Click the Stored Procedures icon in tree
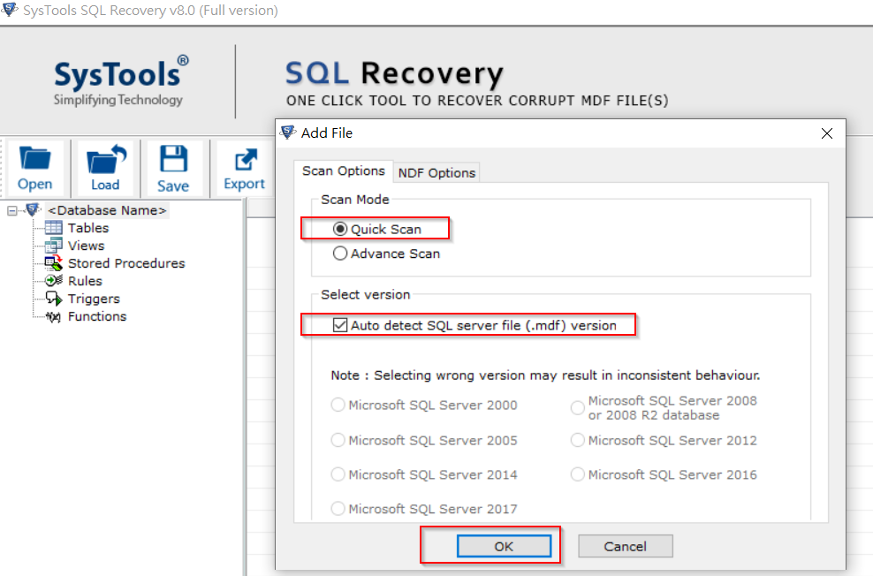873x576 pixels. 53,262
